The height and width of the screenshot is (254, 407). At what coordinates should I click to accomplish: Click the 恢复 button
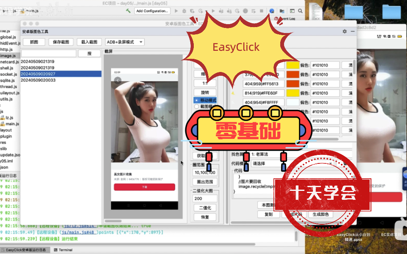[205, 217]
